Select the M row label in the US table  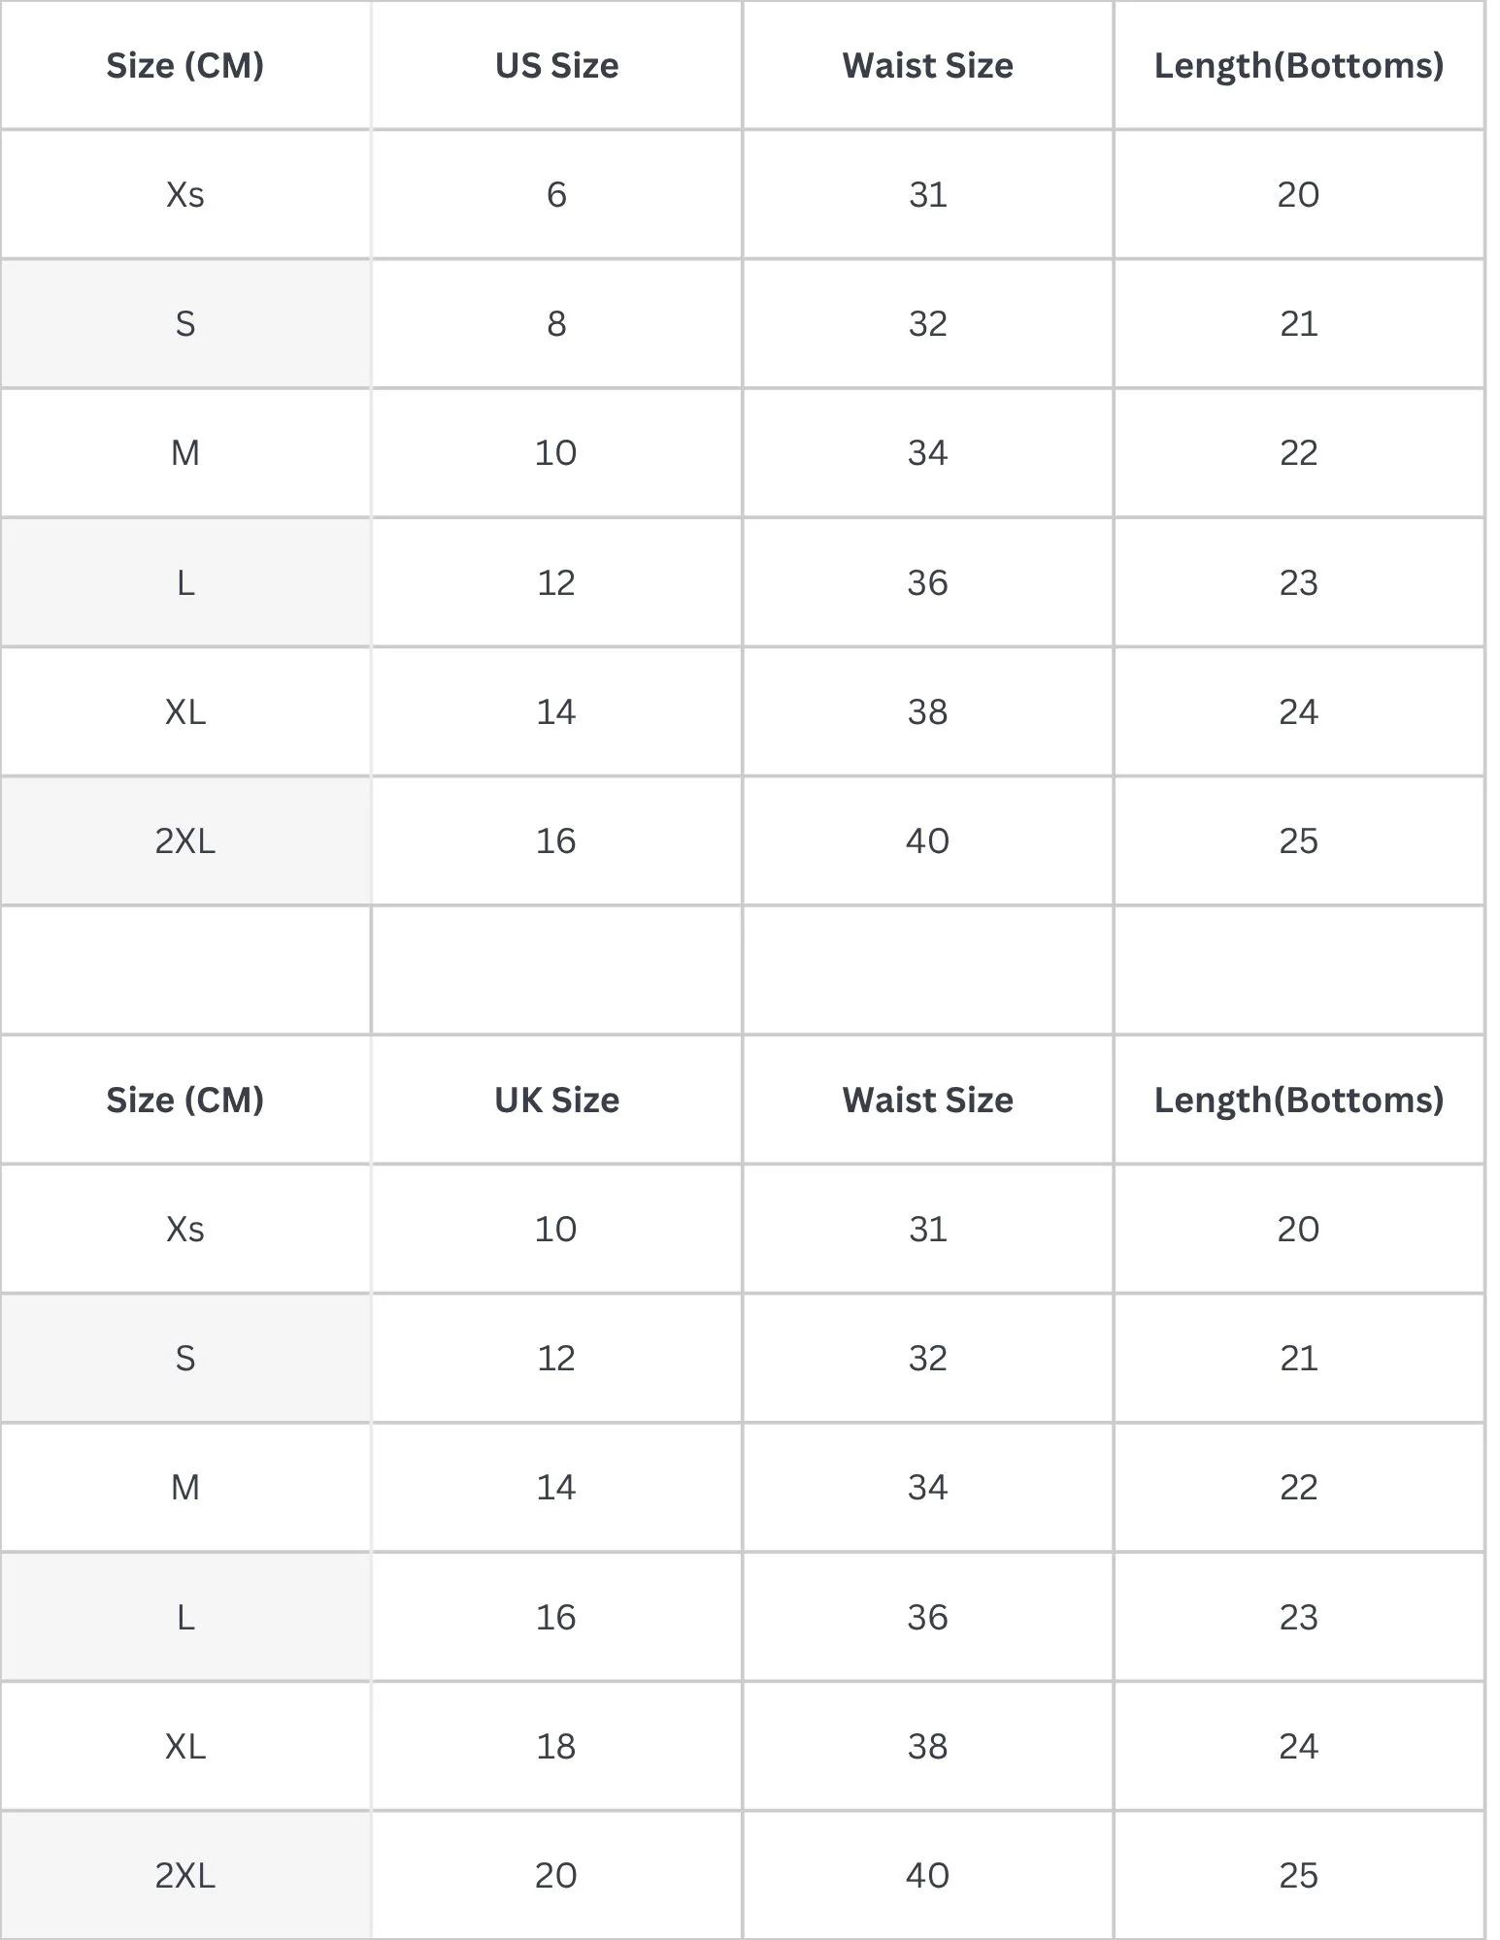[x=184, y=452]
